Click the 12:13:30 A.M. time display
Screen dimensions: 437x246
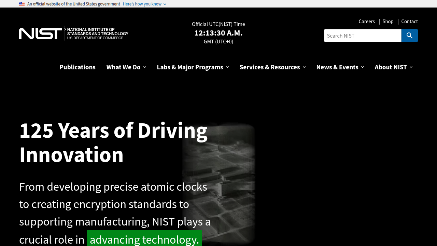[x=218, y=33]
